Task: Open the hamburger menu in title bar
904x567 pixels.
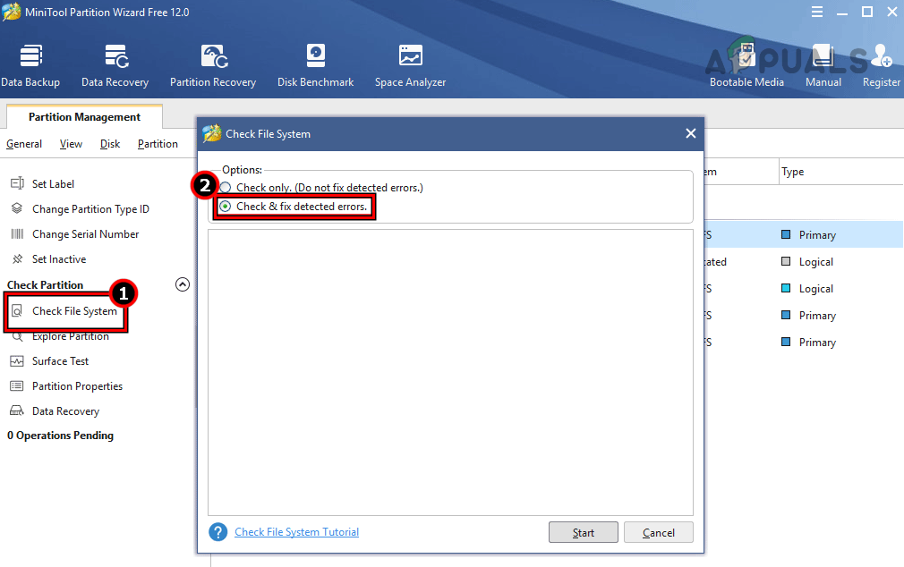Action: (x=816, y=12)
